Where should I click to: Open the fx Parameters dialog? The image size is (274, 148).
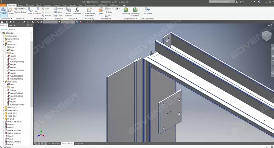tap(77, 12)
